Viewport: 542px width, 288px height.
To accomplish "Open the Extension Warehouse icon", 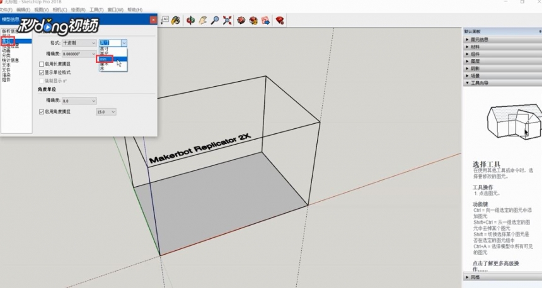I will tap(253, 20).
